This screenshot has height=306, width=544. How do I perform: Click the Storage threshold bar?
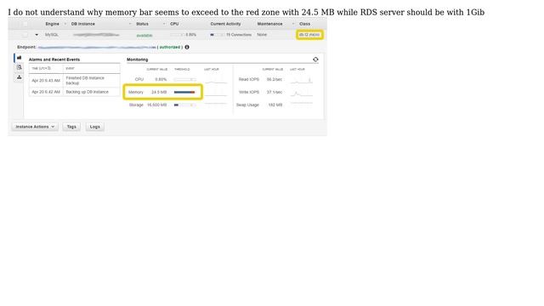coord(184,105)
